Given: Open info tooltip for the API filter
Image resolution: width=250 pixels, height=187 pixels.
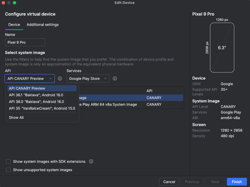Looking at the screenshot, I should (60, 78).
